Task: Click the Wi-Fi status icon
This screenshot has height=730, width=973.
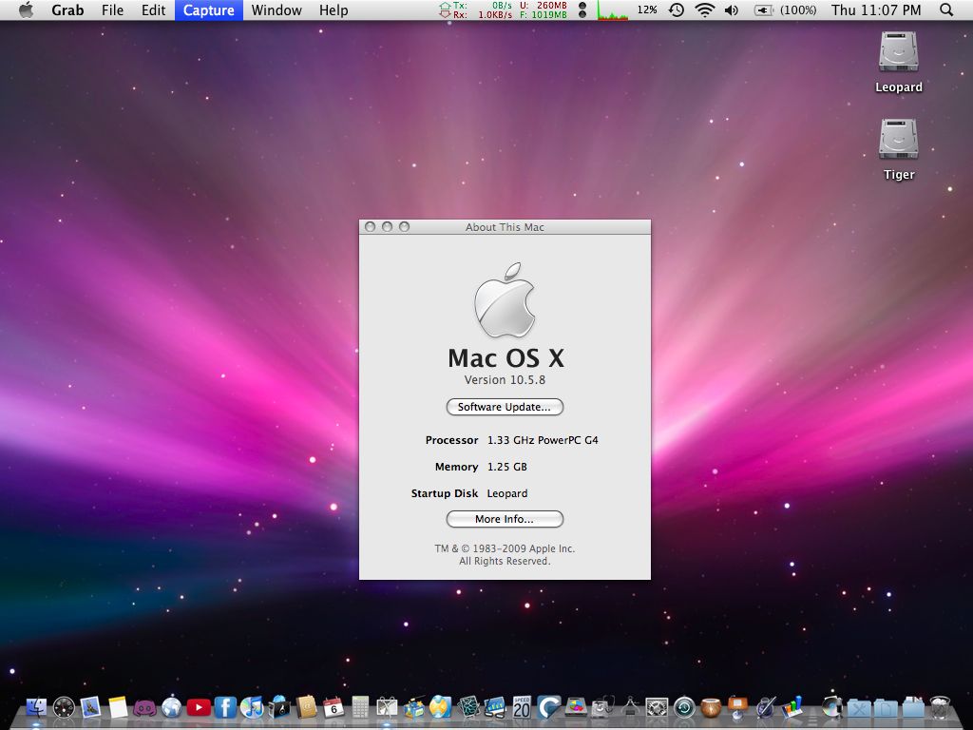Action: [x=704, y=10]
